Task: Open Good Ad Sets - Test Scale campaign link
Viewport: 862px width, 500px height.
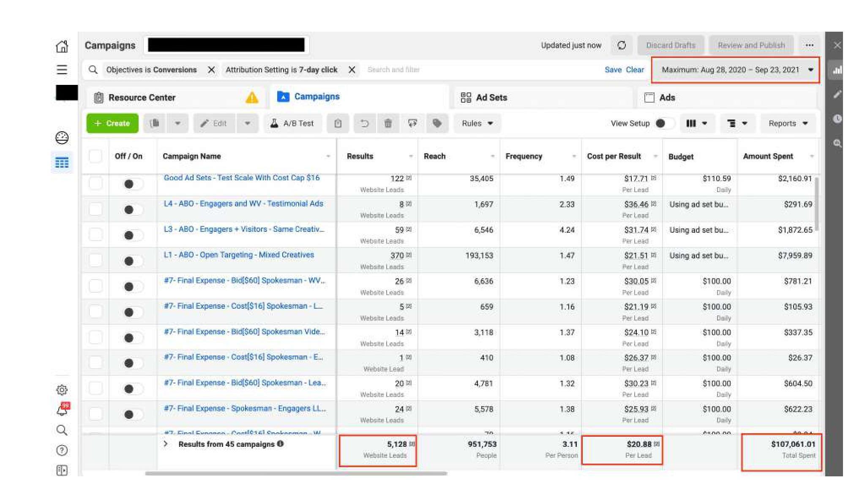Action: pos(241,178)
